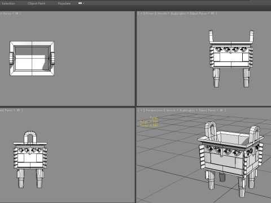Image resolution: width=271 pixels, height=203 pixels.
Task: Open the Perspective viewport shading label menu
Action: pos(195,110)
